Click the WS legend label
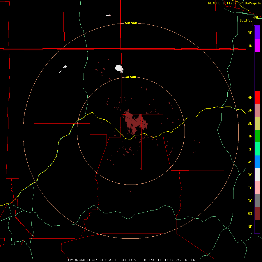Image resolution: width=262 pixels, height=262 pixels. coord(250,162)
